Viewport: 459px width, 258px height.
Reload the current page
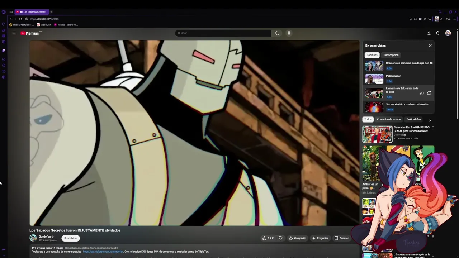(20, 19)
